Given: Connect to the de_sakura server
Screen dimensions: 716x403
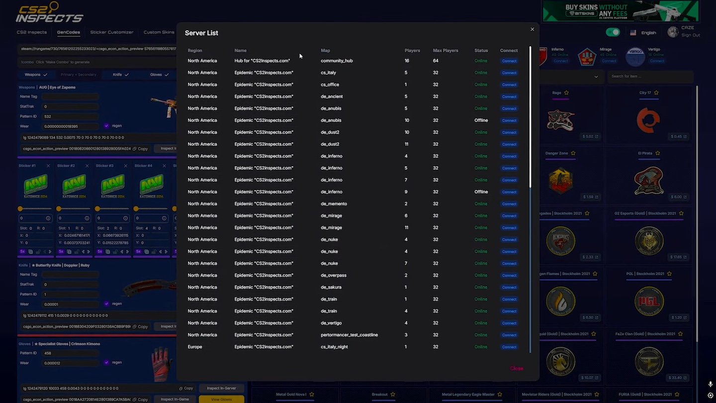Looking at the screenshot, I should (509, 288).
